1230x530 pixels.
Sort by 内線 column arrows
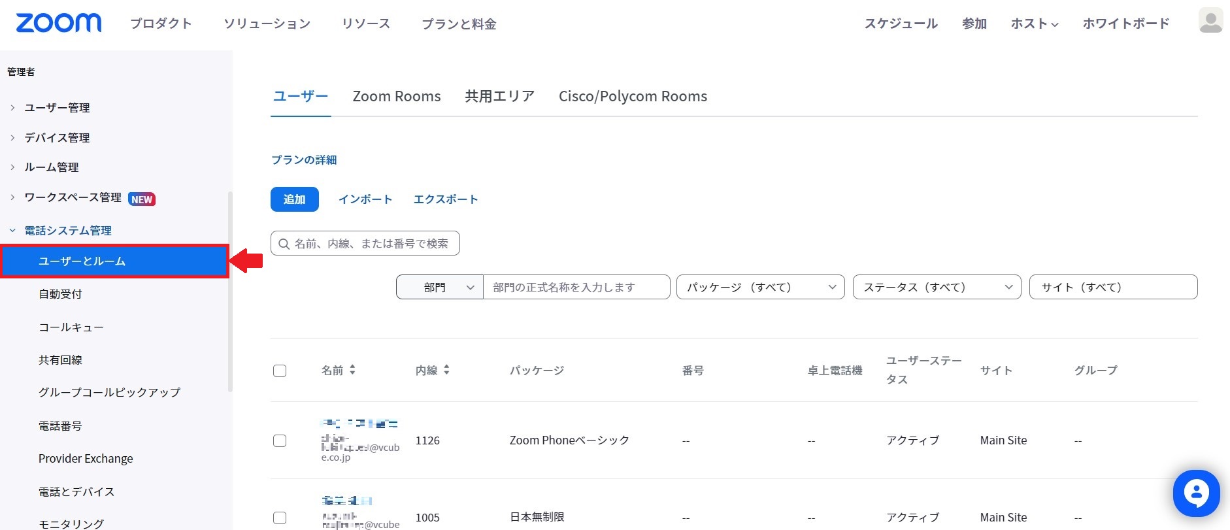(446, 370)
